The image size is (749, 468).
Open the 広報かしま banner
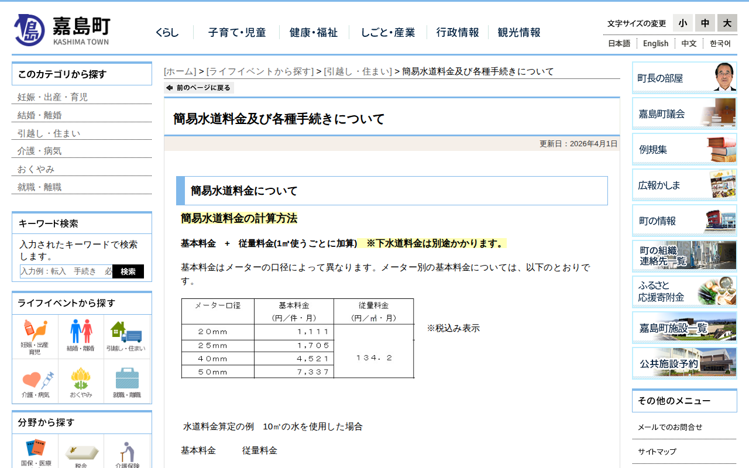685,185
